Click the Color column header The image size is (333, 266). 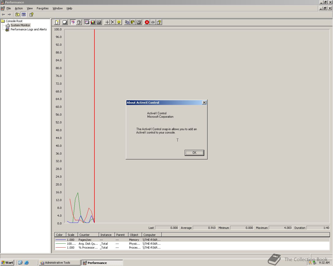60,235
